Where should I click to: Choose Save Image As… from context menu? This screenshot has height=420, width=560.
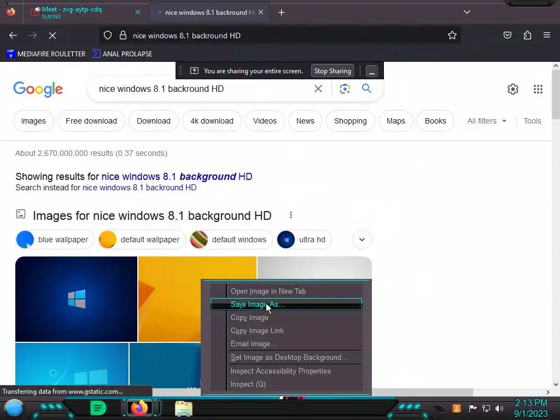(286, 304)
